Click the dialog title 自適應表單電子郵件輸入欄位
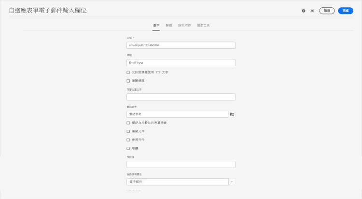The image size is (362, 199). point(48,11)
